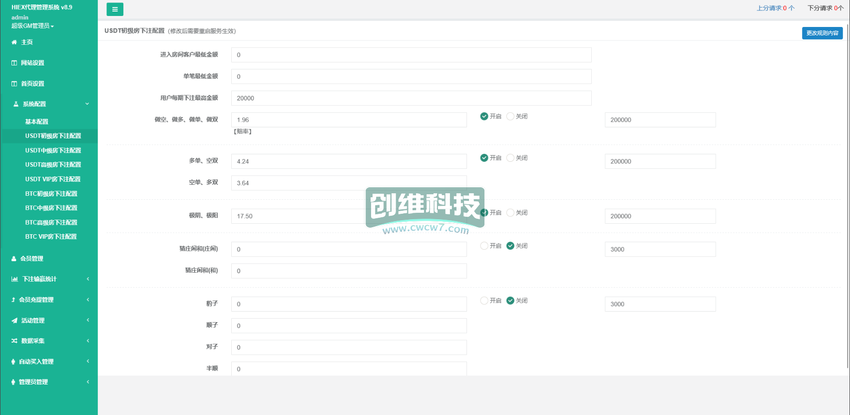The height and width of the screenshot is (415, 850).
Task: Click the home icon beside 主页
Action: (14, 42)
